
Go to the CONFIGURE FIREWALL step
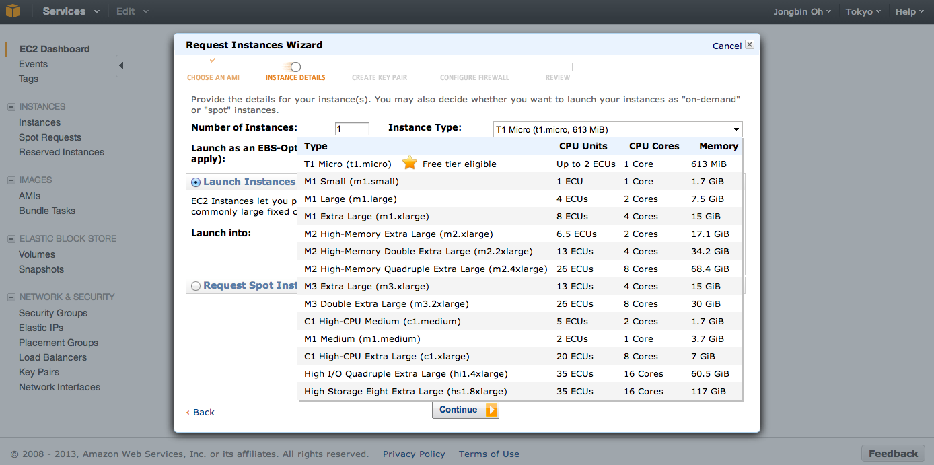tap(474, 77)
